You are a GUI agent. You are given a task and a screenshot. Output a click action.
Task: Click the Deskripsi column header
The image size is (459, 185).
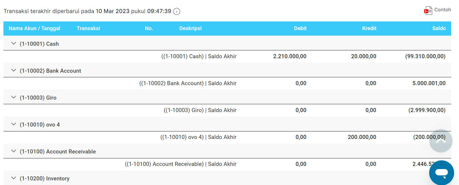coord(190,28)
